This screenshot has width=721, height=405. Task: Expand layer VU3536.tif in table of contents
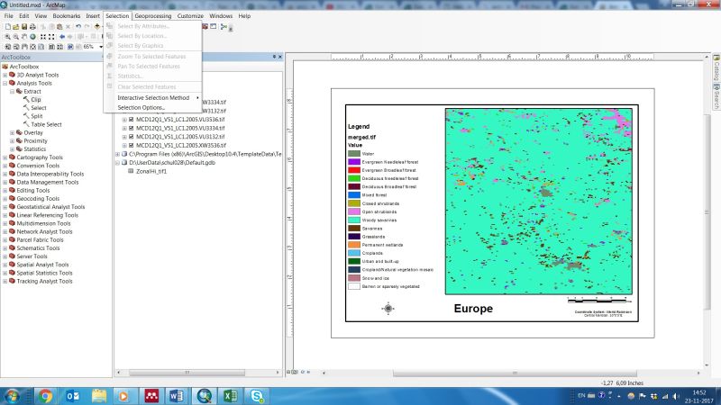pyautogui.click(x=124, y=120)
